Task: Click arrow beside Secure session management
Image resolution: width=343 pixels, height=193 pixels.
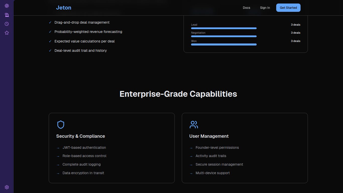Action: (x=191, y=165)
